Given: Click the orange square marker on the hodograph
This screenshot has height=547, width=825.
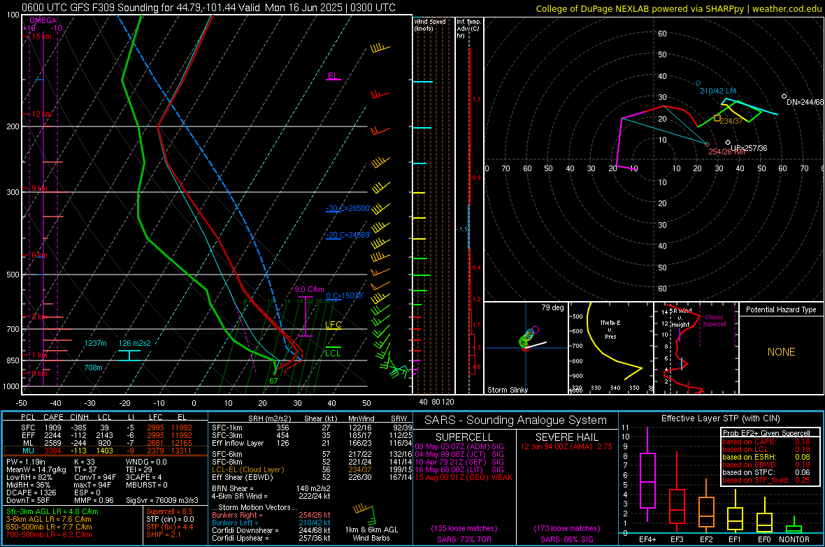Looking at the screenshot, I should [717, 118].
